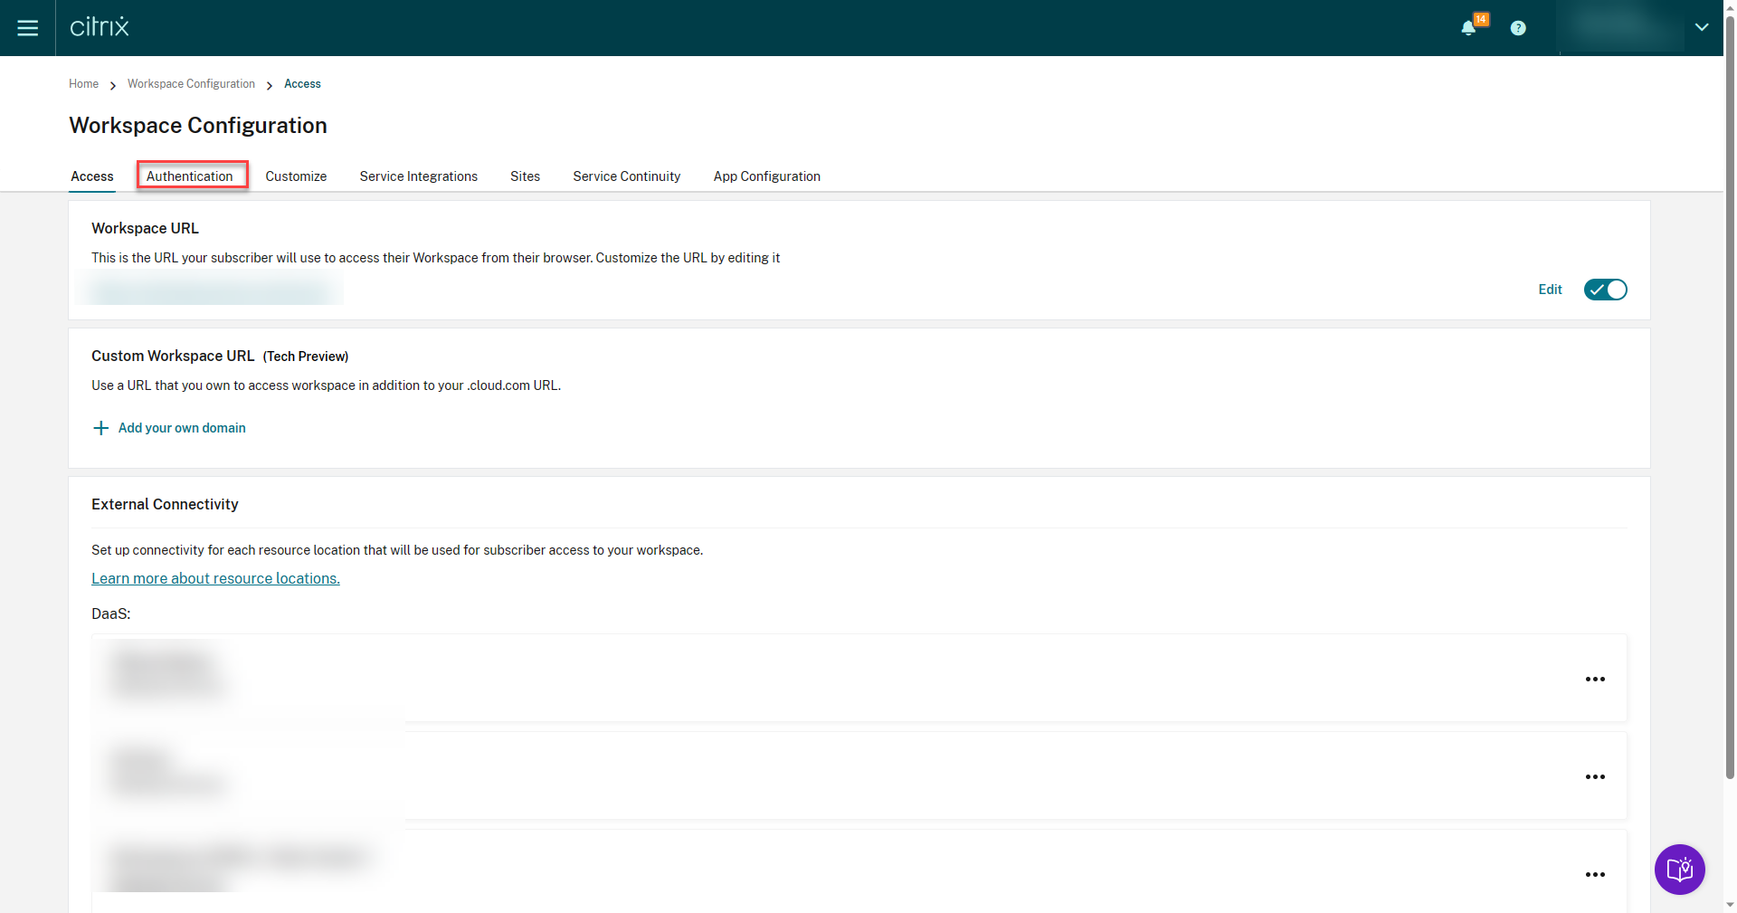Click the Workspace URL section title
Image resolution: width=1737 pixels, height=913 pixels.
[x=145, y=229]
